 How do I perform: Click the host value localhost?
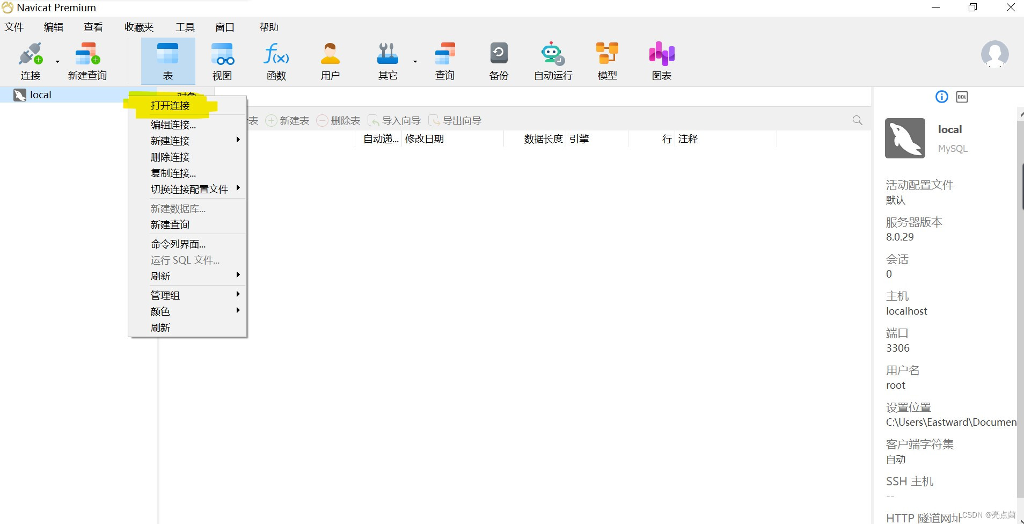(906, 311)
